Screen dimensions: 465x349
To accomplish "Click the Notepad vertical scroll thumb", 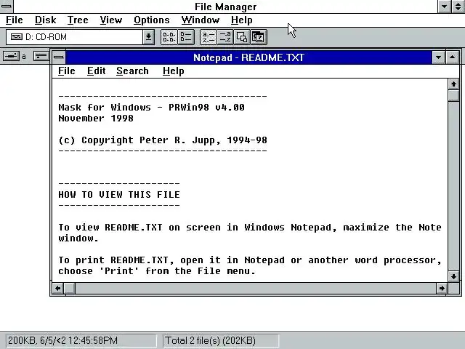I will coord(453,95).
